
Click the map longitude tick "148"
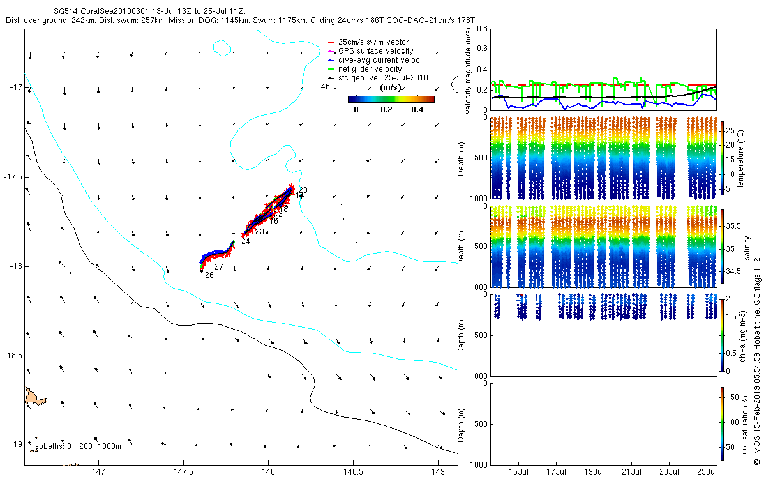click(x=268, y=471)
